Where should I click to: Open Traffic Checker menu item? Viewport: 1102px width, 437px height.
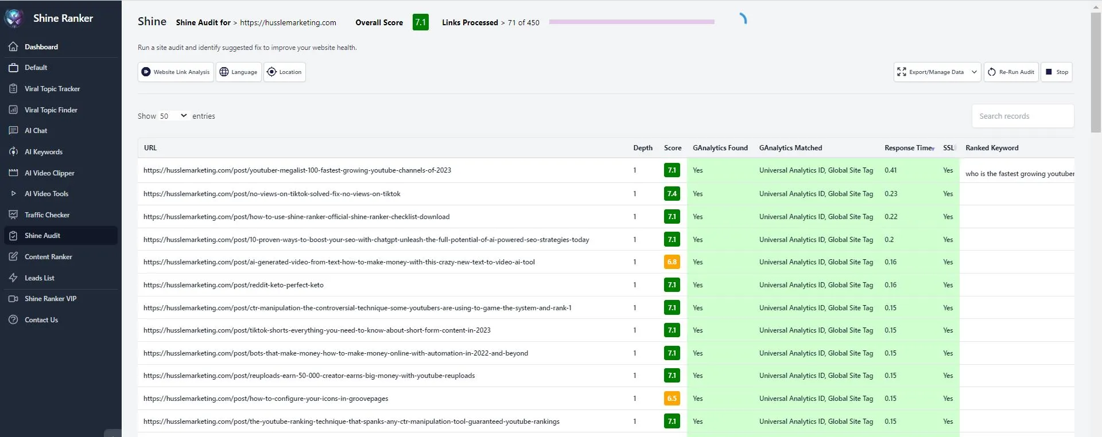pos(47,215)
